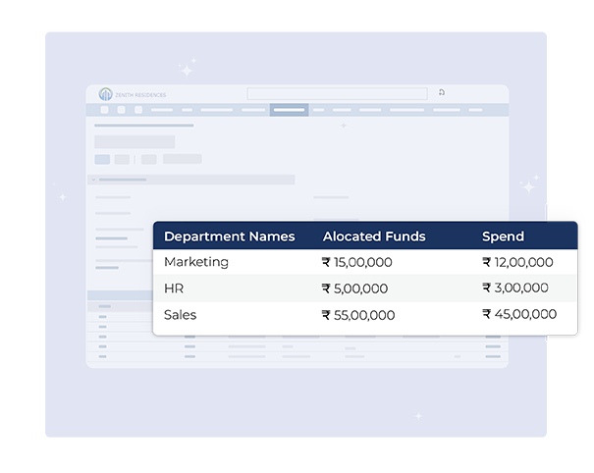Expand the collapsed section chevron row
The width and height of the screenshot is (594, 473).
94,180
